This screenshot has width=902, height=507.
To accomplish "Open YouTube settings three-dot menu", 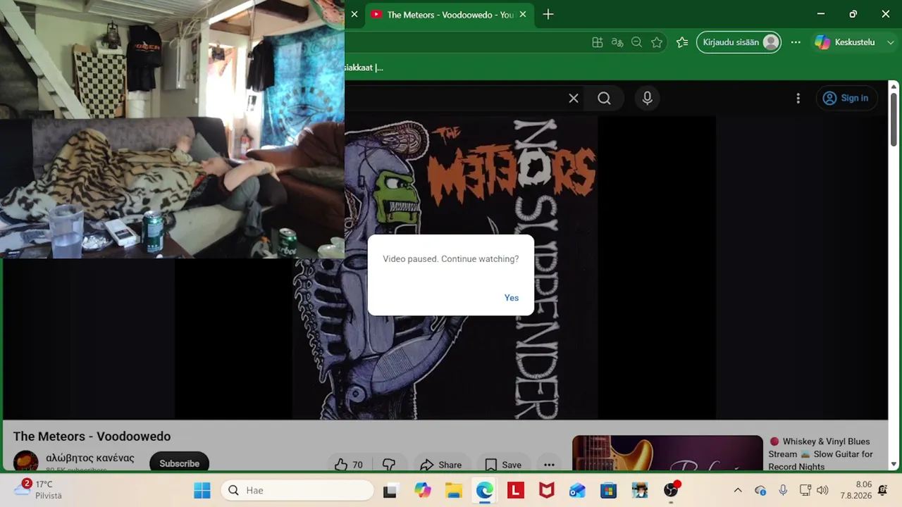I will (798, 99).
